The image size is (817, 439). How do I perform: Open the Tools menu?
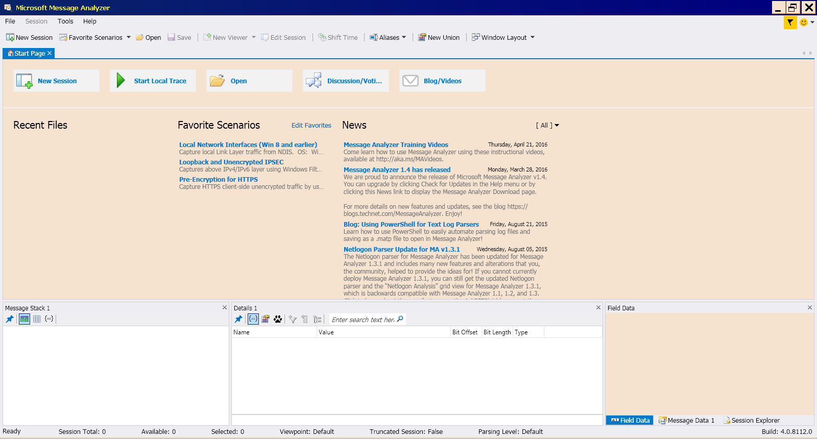[65, 21]
